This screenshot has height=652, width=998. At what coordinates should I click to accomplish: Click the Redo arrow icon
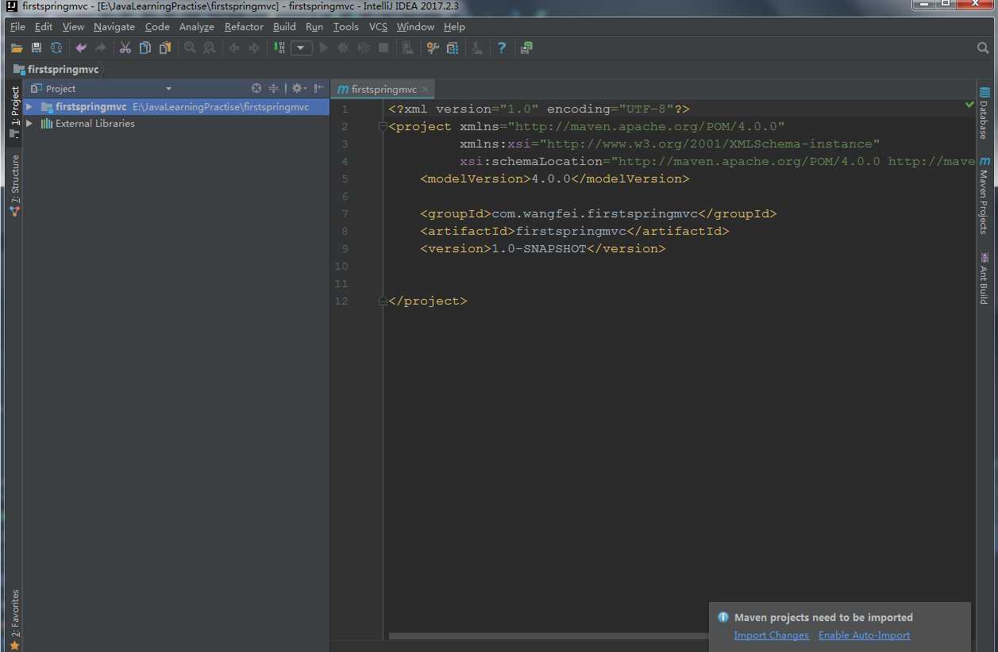[x=100, y=48]
